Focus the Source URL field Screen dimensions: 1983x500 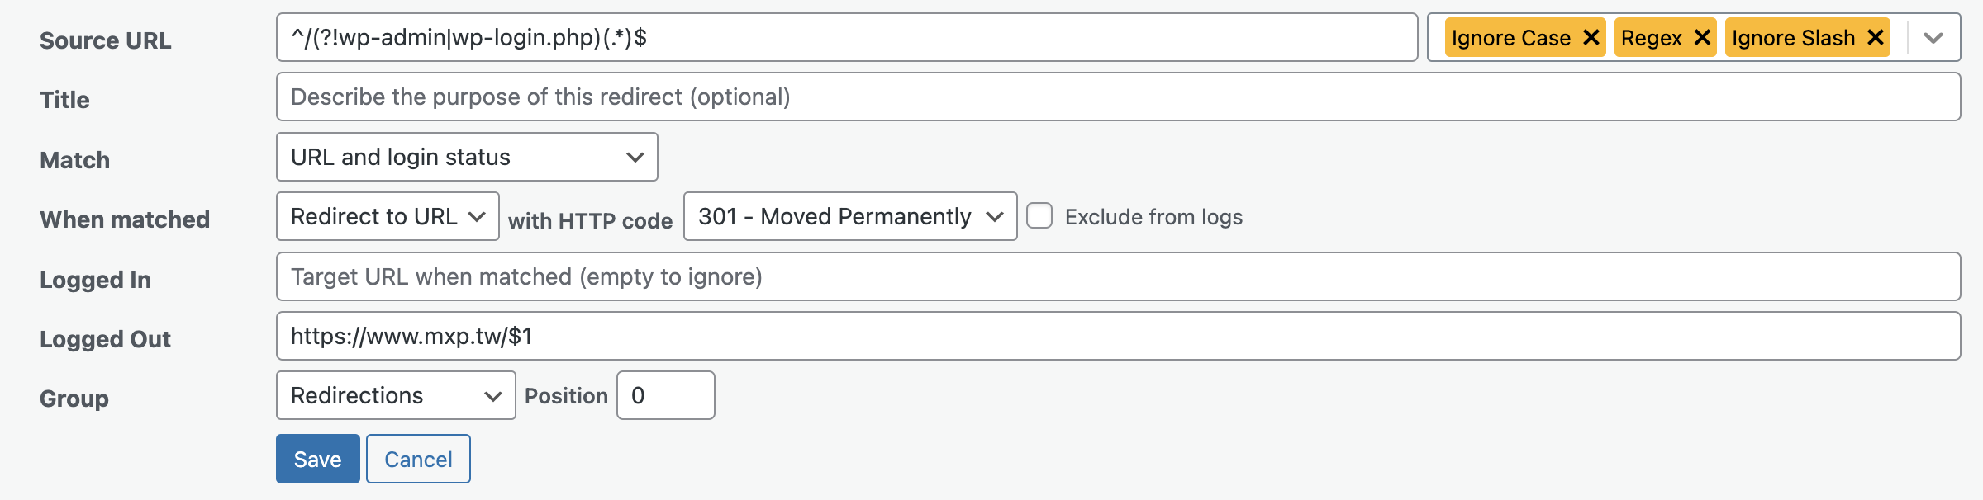pyautogui.click(x=847, y=37)
